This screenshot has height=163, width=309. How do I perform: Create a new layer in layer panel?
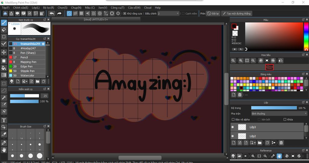[x=234, y=143]
